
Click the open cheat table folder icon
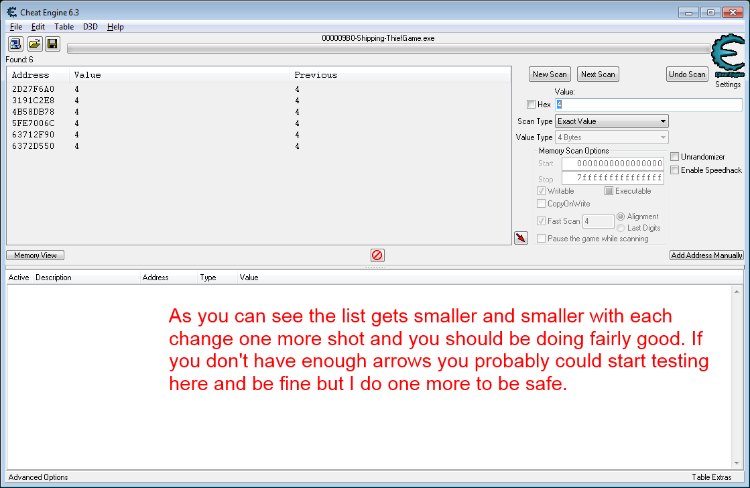pos(34,44)
